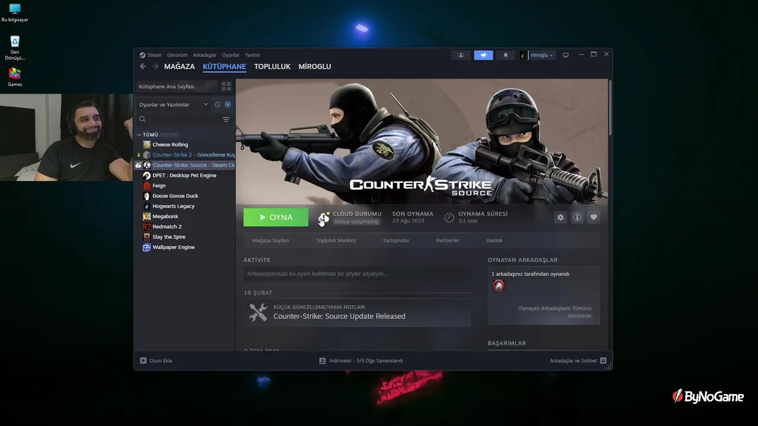Open the Rehberler link
Viewport: 758px width, 426px height.
point(448,241)
